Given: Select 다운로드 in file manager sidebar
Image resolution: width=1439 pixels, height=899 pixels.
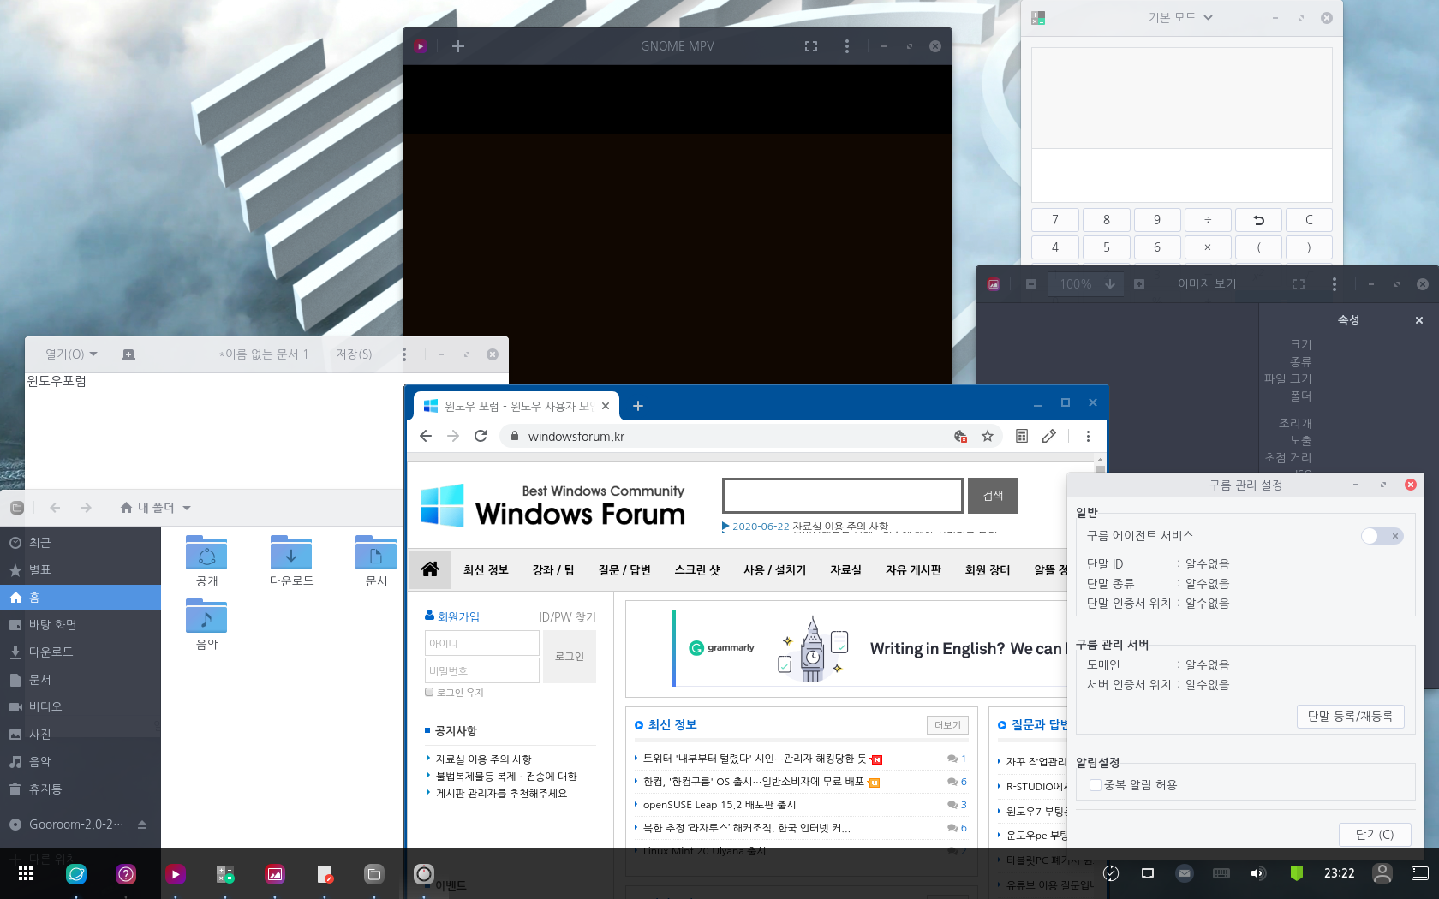Looking at the screenshot, I should pyautogui.click(x=81, y=652).
